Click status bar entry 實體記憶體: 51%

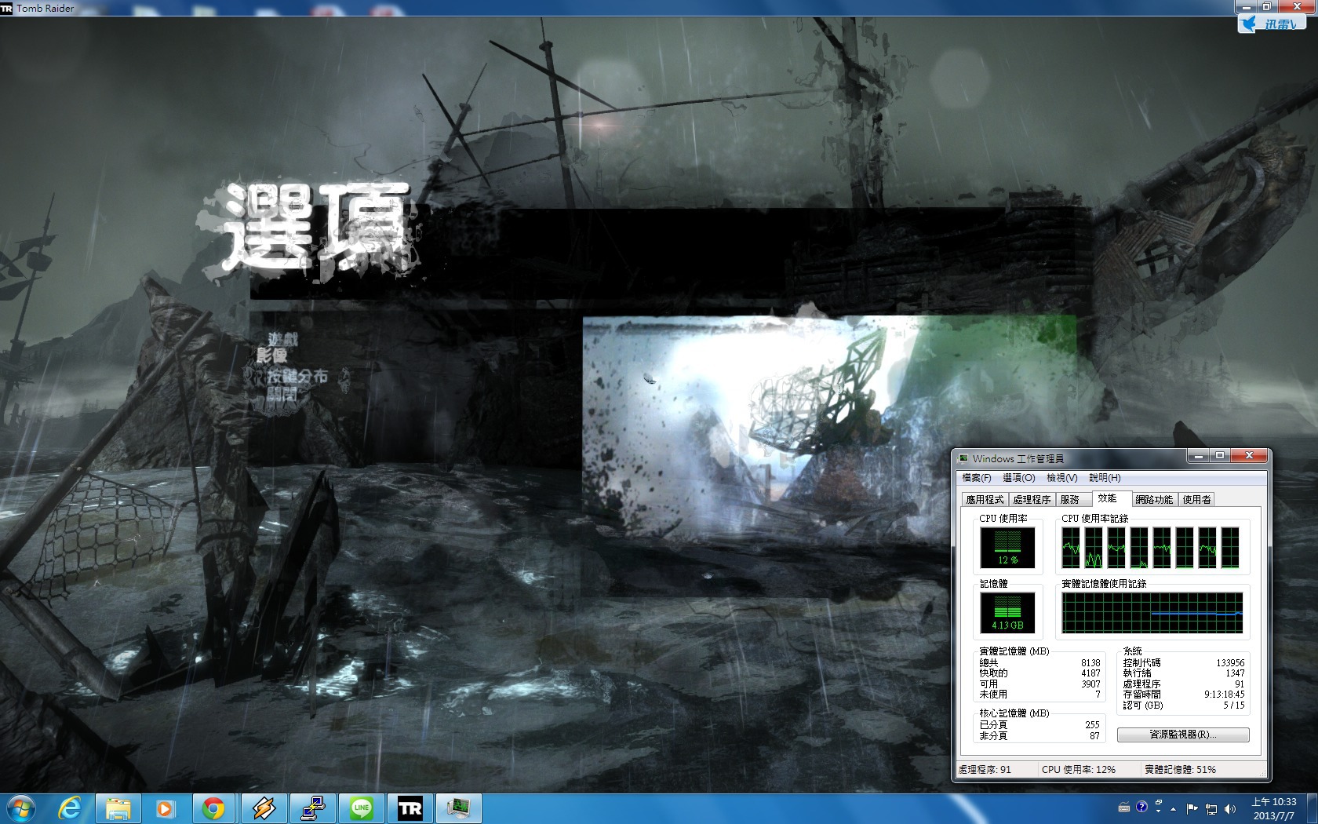click(1180, 770)
